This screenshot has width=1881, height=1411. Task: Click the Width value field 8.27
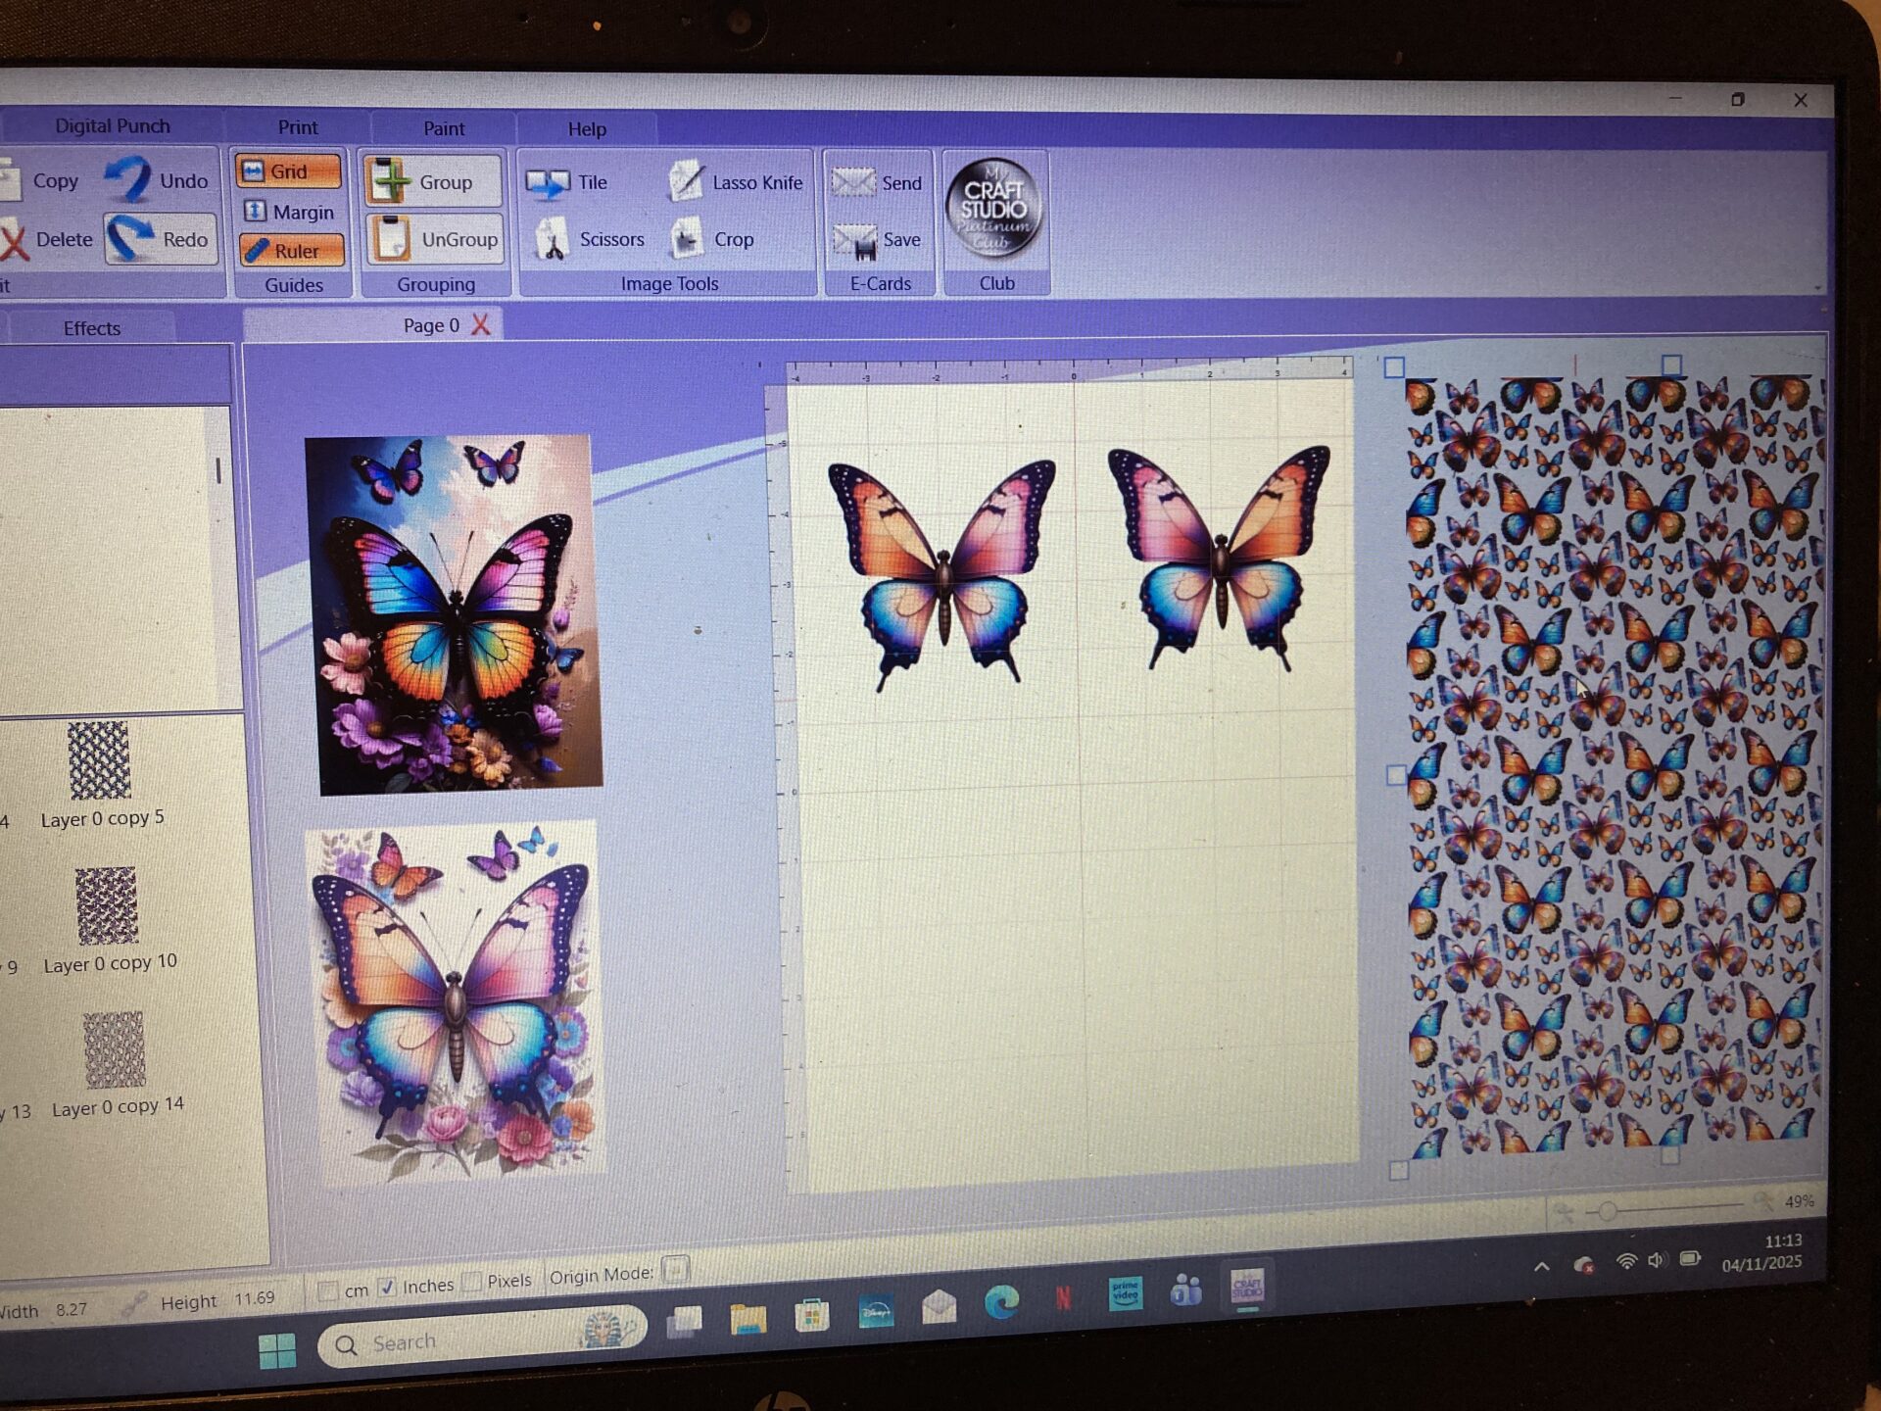(72, 1309)
